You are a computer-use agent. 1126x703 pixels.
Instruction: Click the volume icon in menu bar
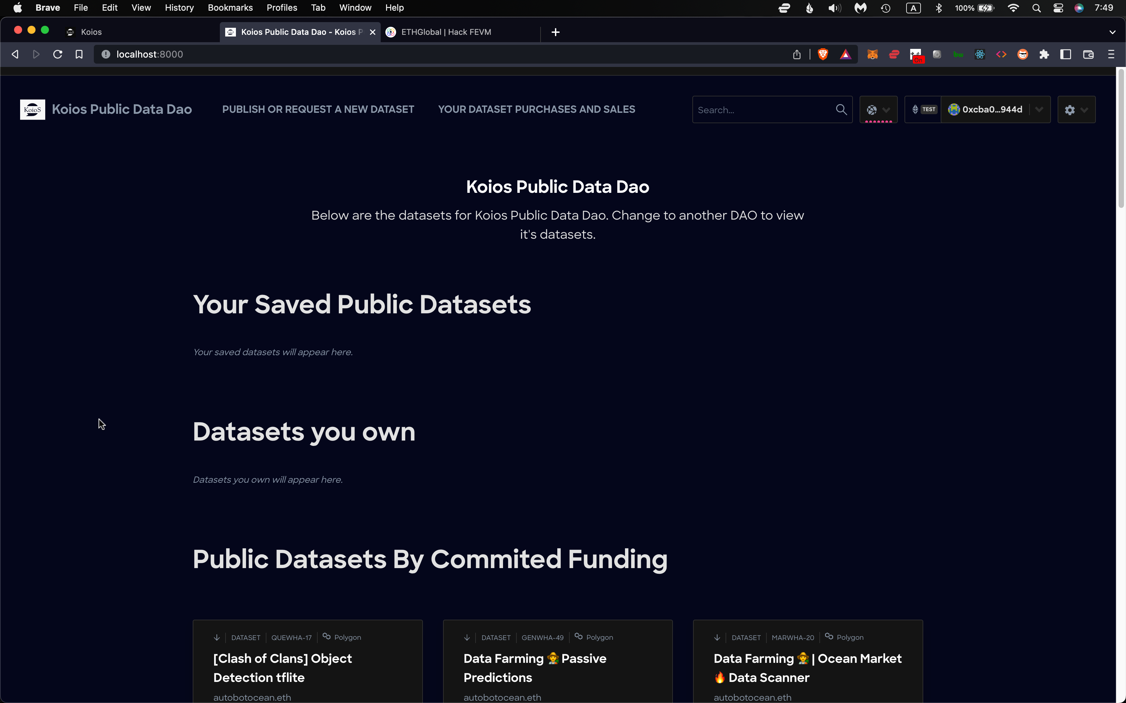pos(834,8)
